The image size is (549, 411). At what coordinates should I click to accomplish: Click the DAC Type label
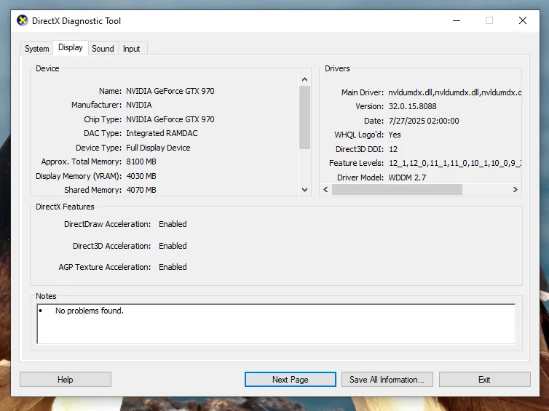tap(103, 133)
